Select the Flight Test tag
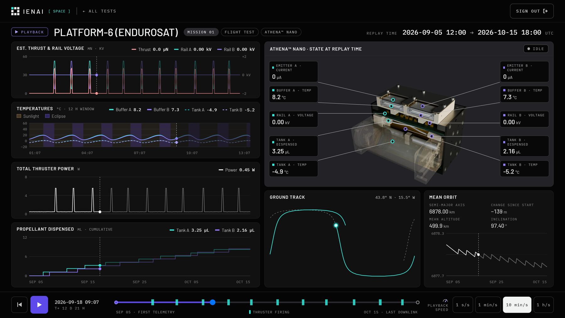Screen dimensions: 565x318 coord(239,32)
